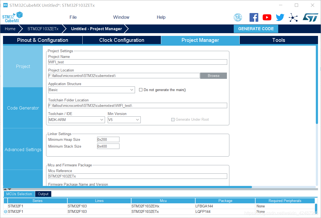Click the ST community network icon
Viewport: 321px width, 218px height.
pyautogui.click(x=293, y=17)
